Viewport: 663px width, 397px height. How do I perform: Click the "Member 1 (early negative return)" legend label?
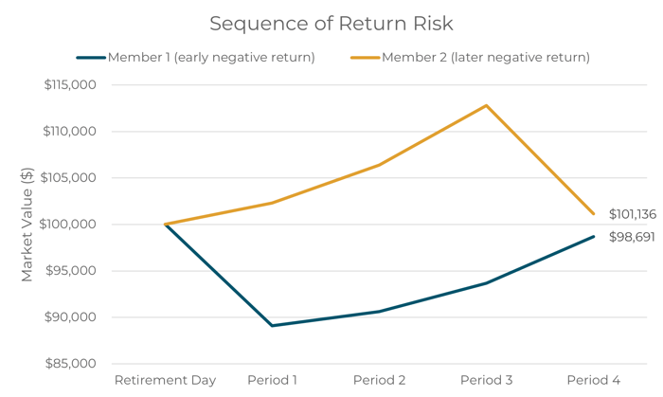210,58
